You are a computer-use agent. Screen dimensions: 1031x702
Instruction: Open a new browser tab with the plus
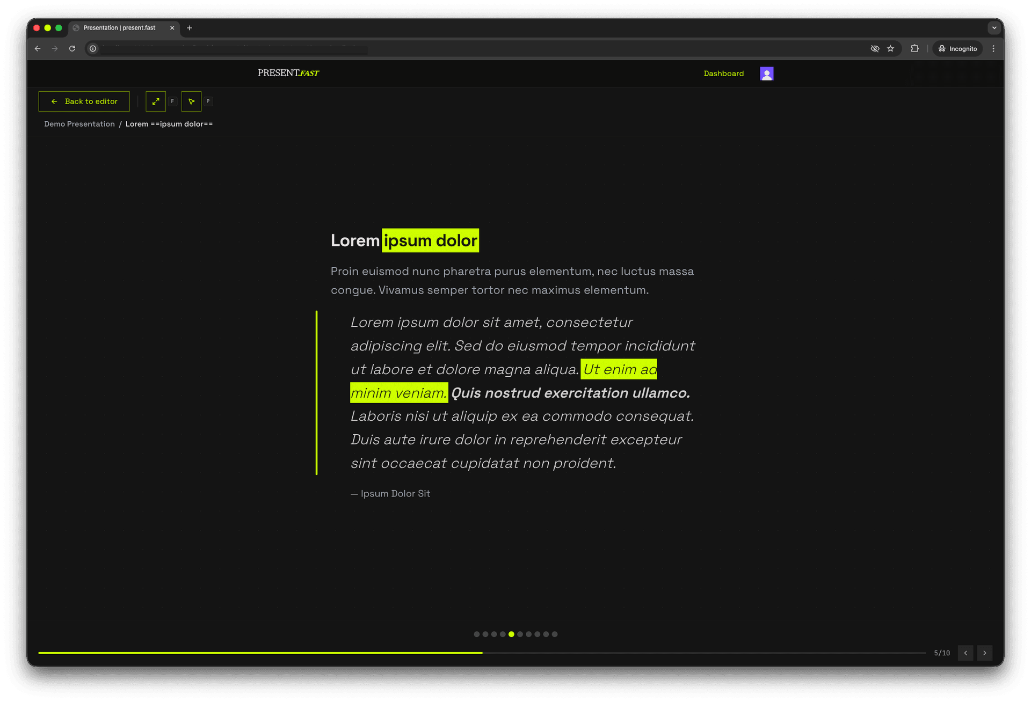[x=189, y=27]
